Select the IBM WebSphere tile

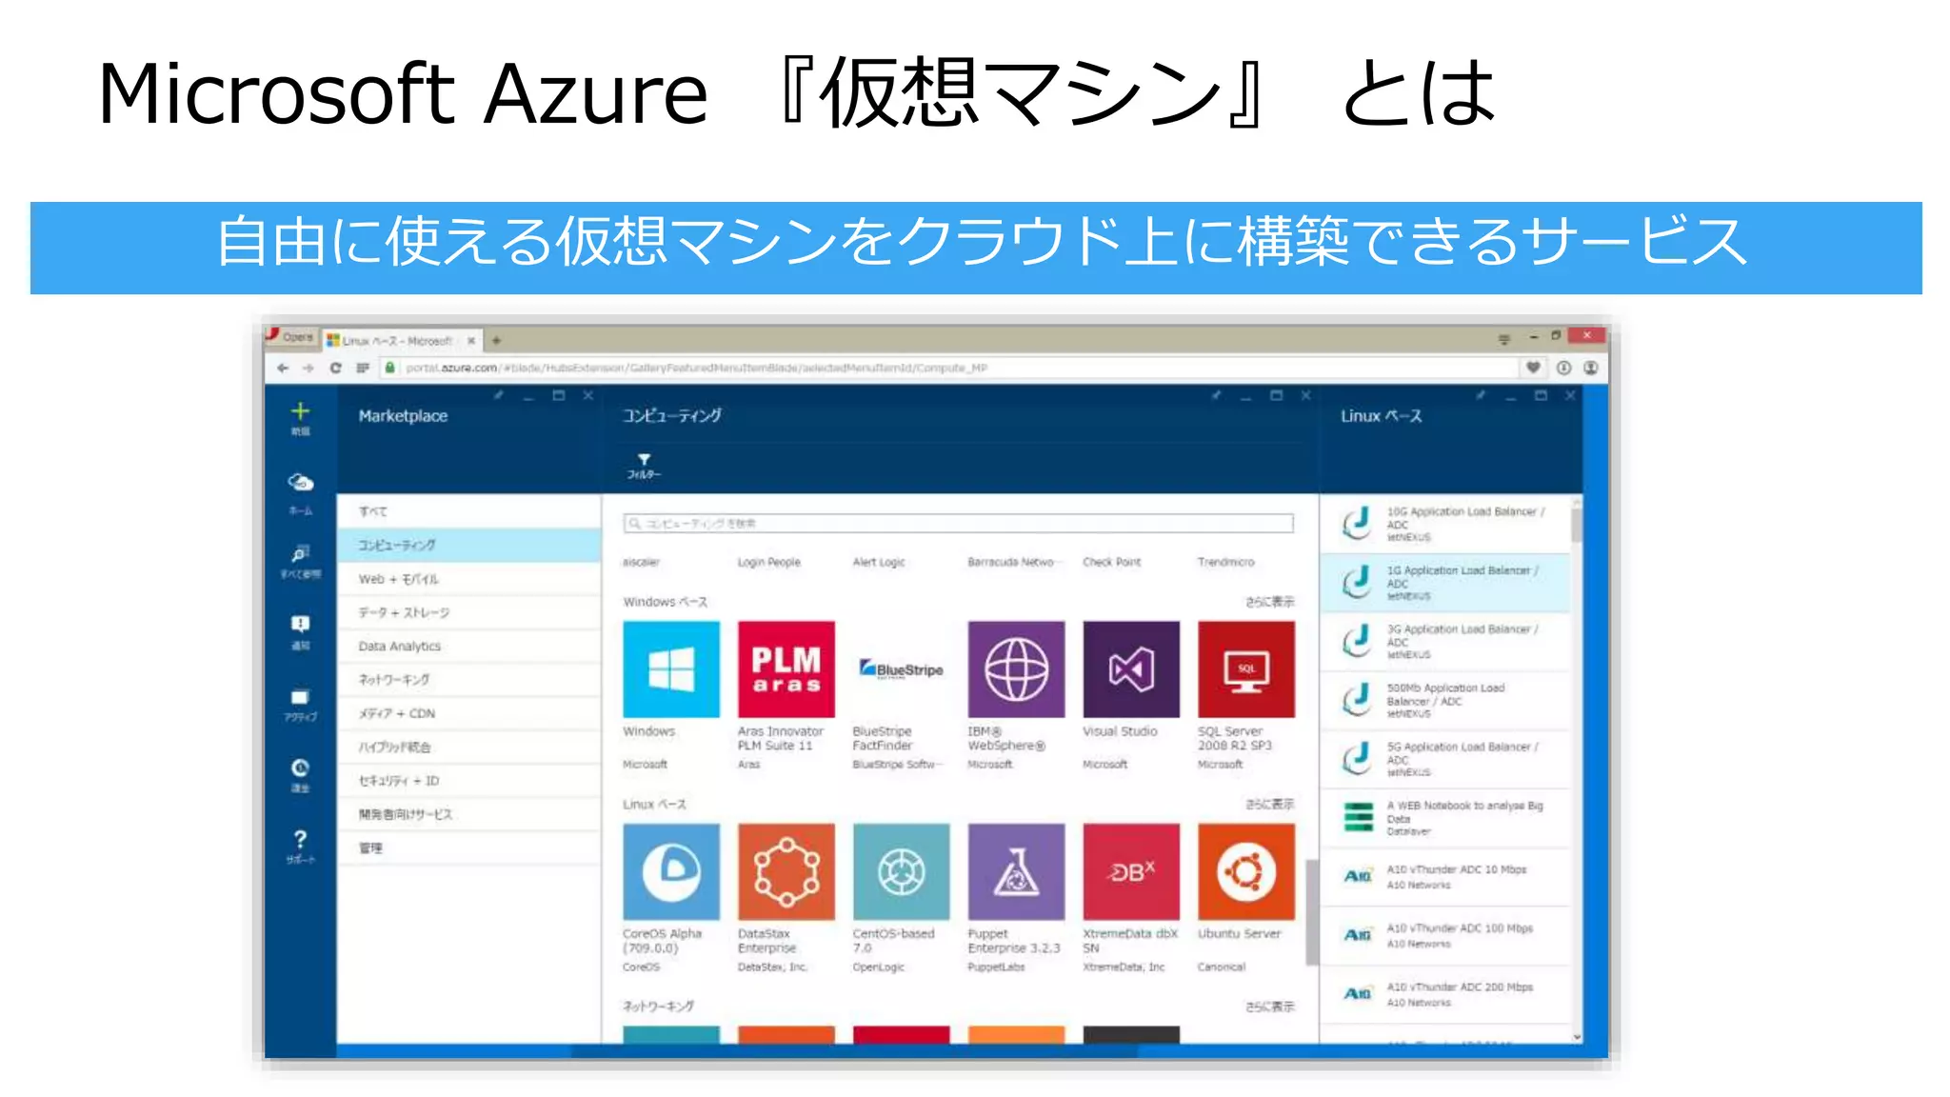click(1016, 669)
